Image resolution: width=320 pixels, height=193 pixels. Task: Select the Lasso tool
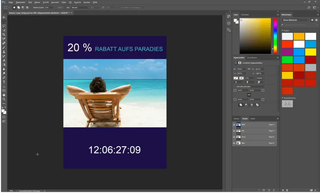[x=3, y=26]
